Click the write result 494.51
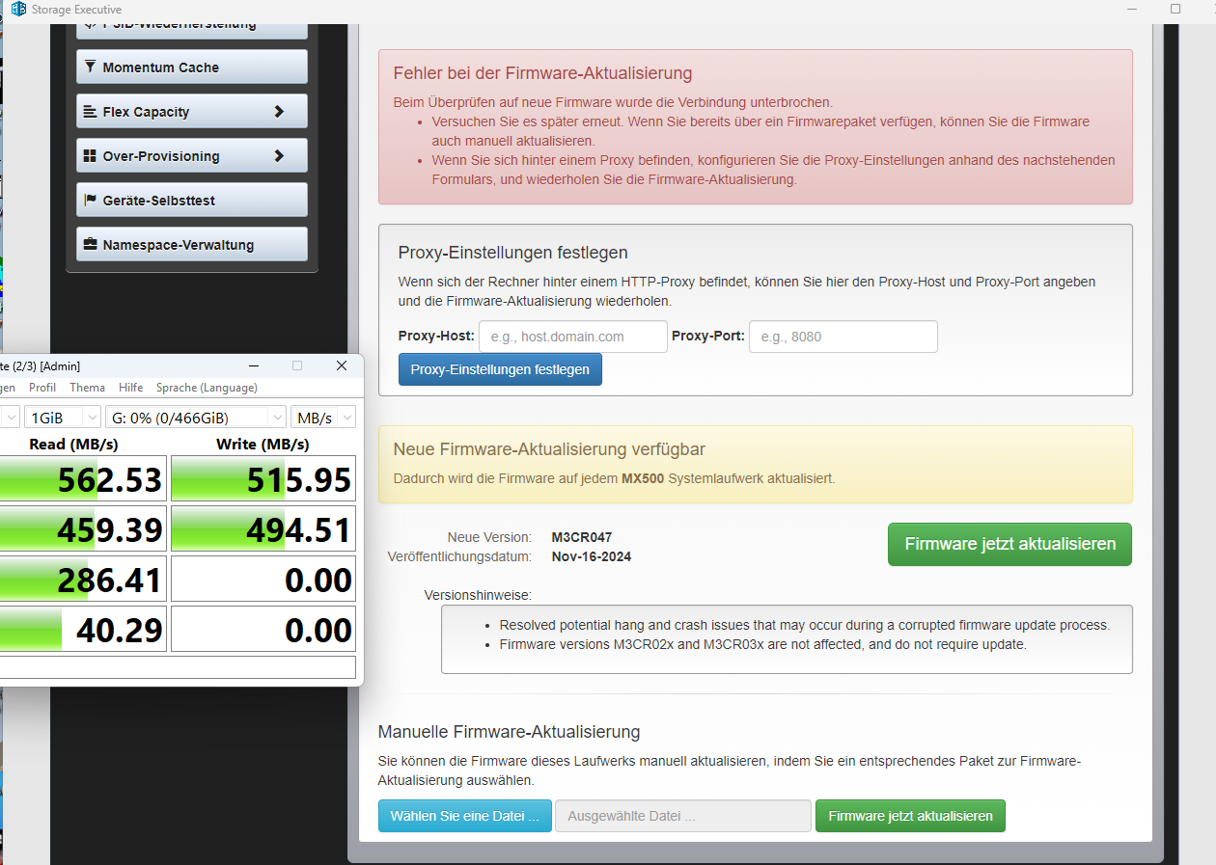Image resolution: width=1216 pixels, height=865 pixels. (x=263, y=529)
